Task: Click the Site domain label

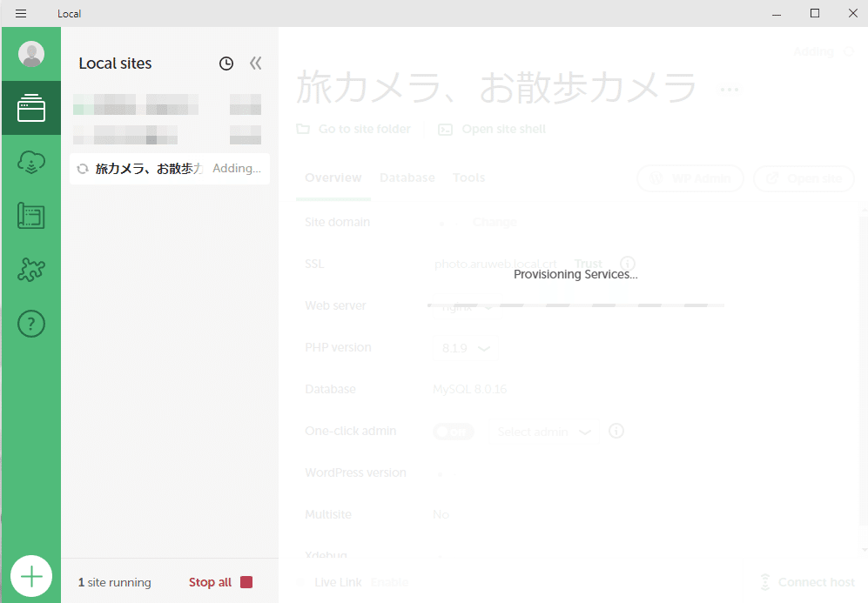Action: click(337, 223)
